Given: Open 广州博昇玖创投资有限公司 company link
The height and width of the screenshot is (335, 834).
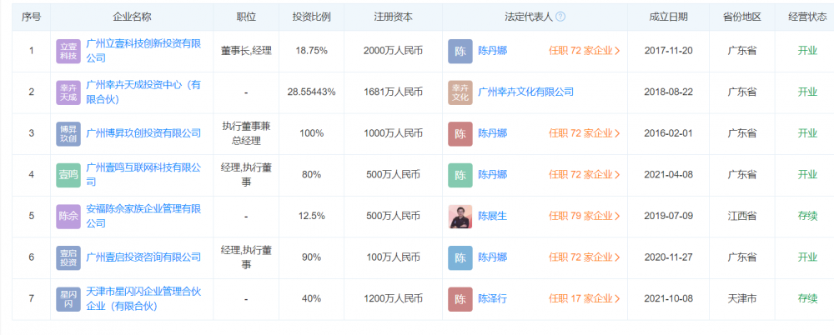Looking at the screenshot, I should point(143,134).
